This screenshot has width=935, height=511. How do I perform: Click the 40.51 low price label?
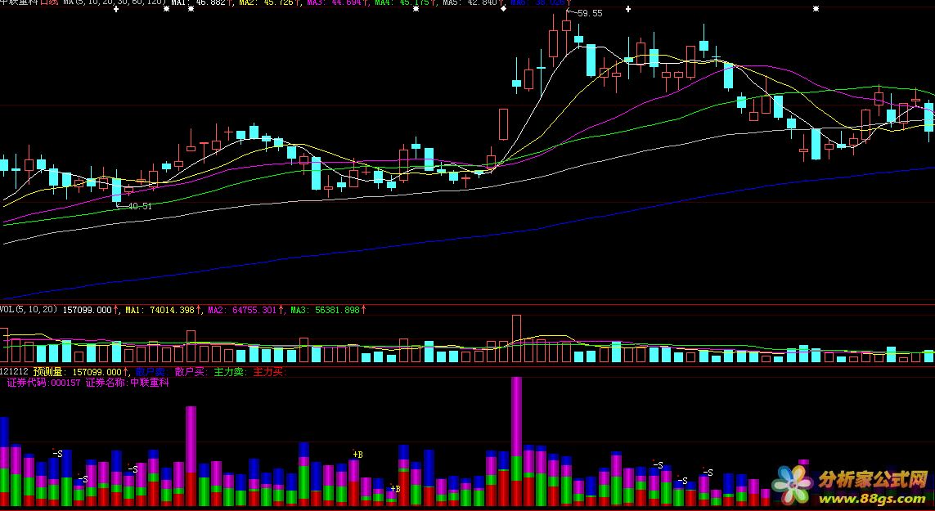click(140, 206)
